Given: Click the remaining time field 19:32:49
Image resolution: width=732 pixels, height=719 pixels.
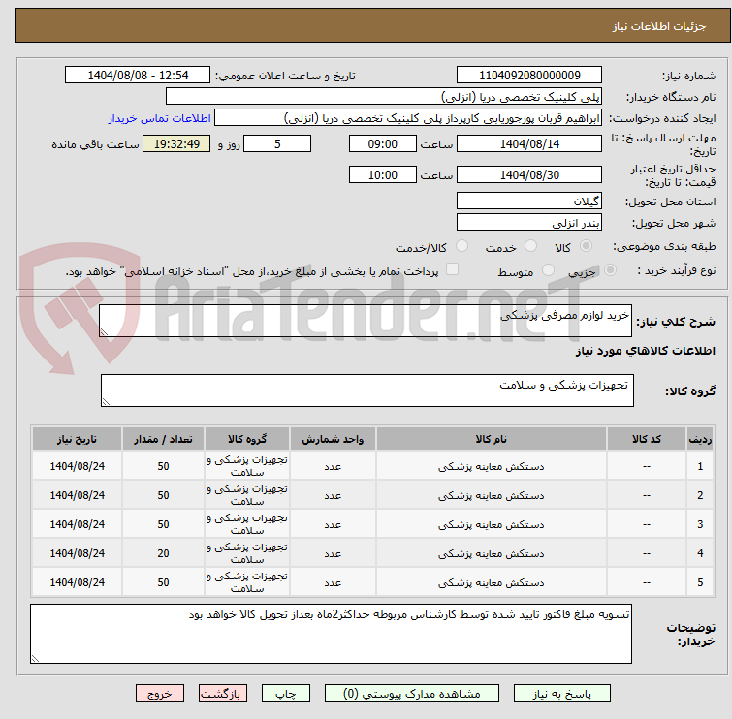Looking at the screenshot, I should pyautogui.click(x=176, y=143).
